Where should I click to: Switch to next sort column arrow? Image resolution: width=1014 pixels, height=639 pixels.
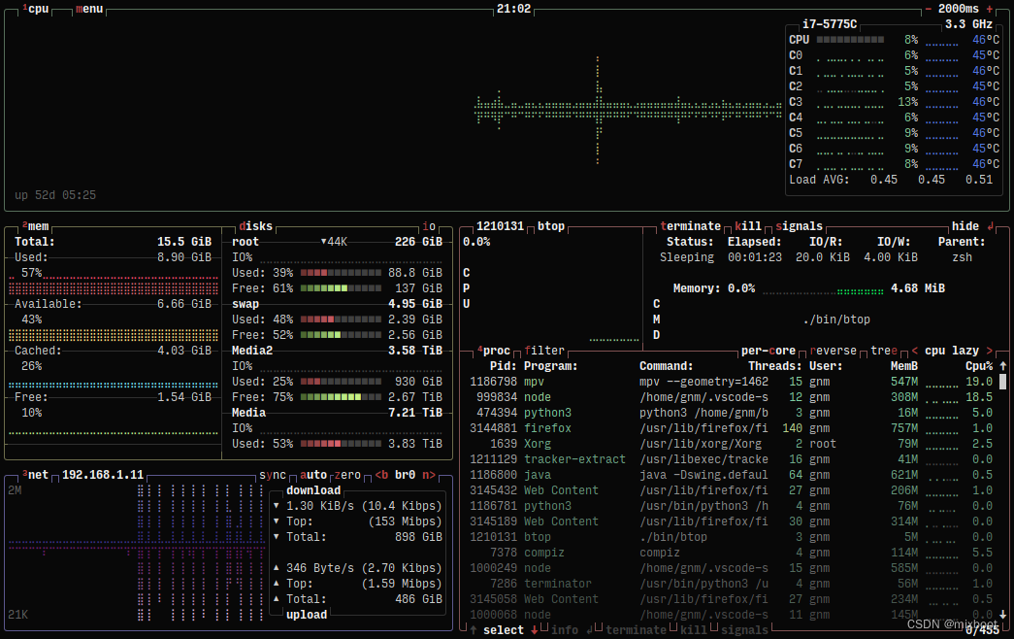[989, 351]
